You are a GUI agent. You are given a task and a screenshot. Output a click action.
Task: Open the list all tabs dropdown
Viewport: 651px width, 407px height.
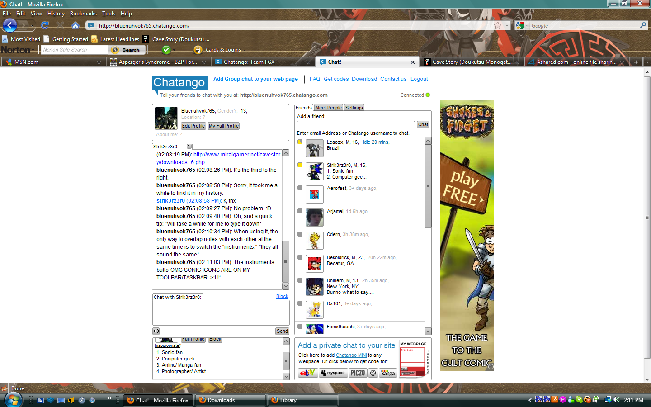point(646,62)
